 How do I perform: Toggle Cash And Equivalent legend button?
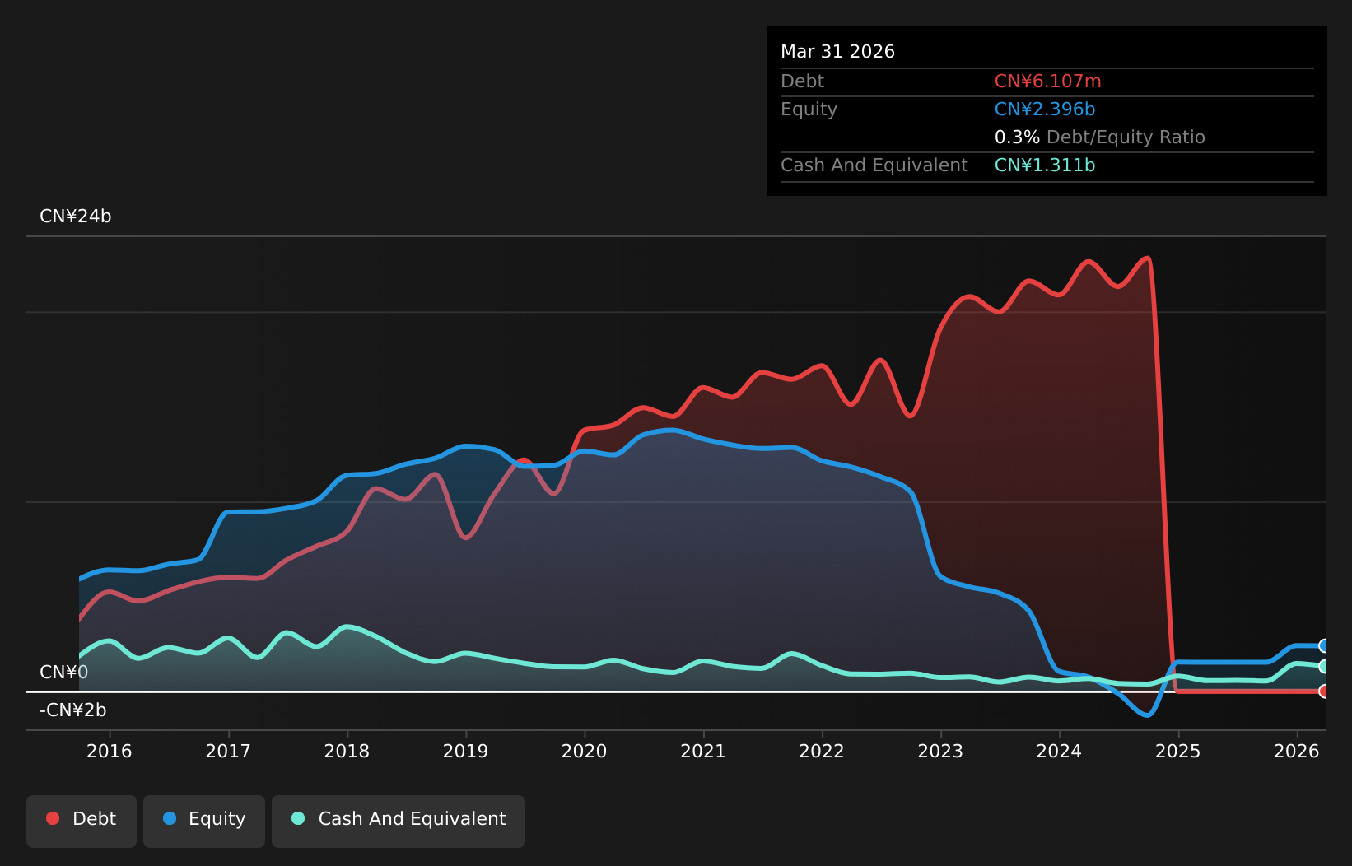399,821
